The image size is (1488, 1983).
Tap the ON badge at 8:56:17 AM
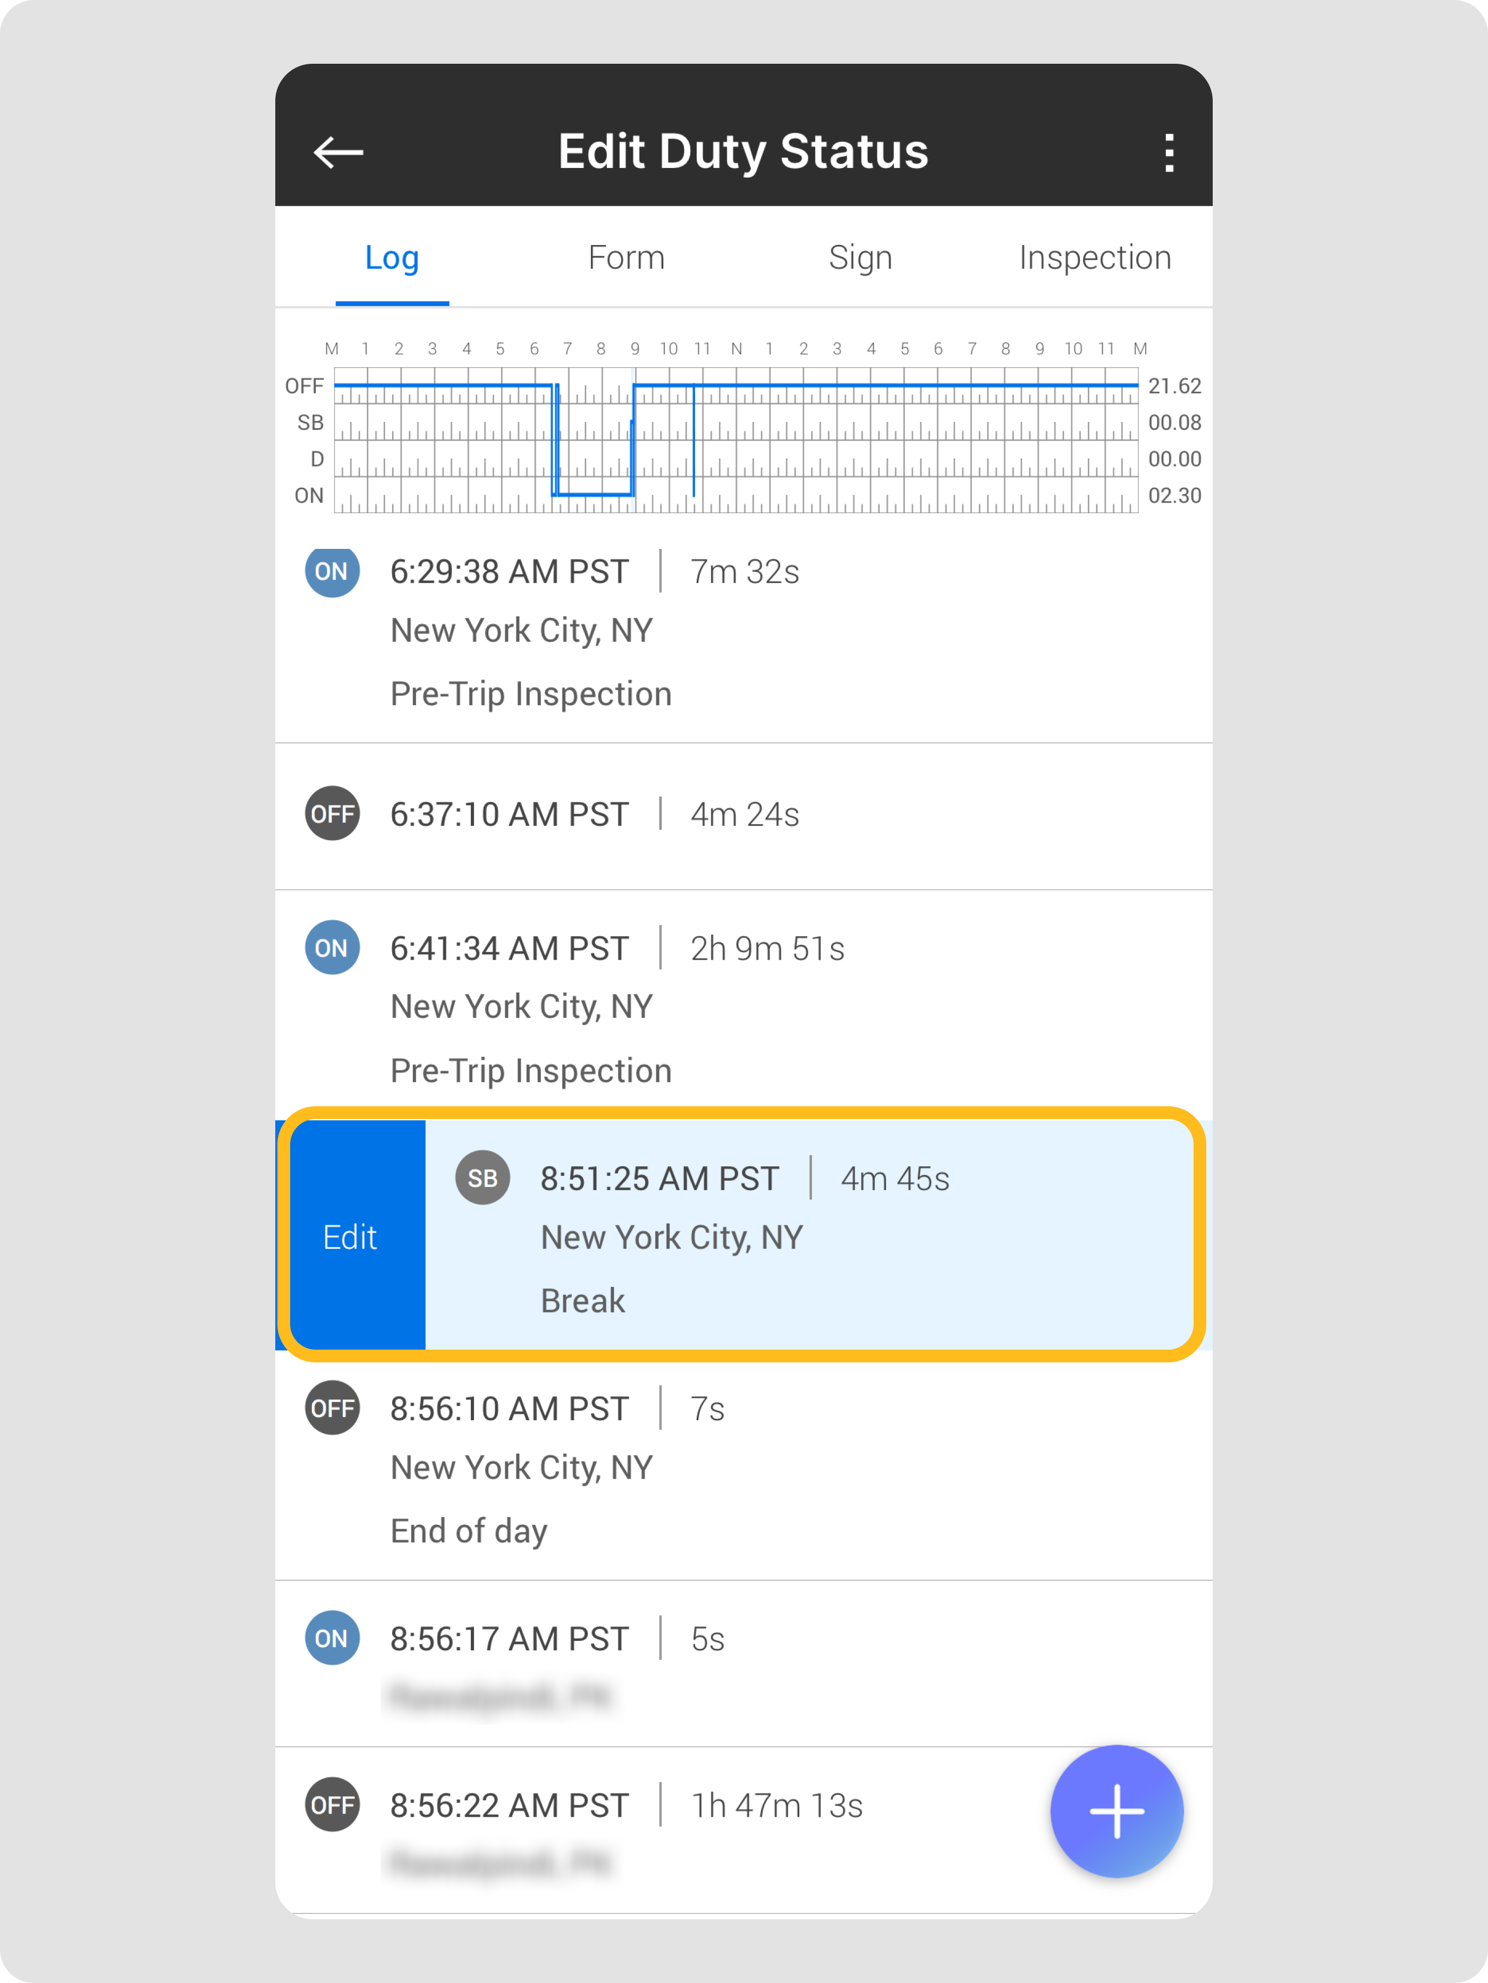(332, 1639)
